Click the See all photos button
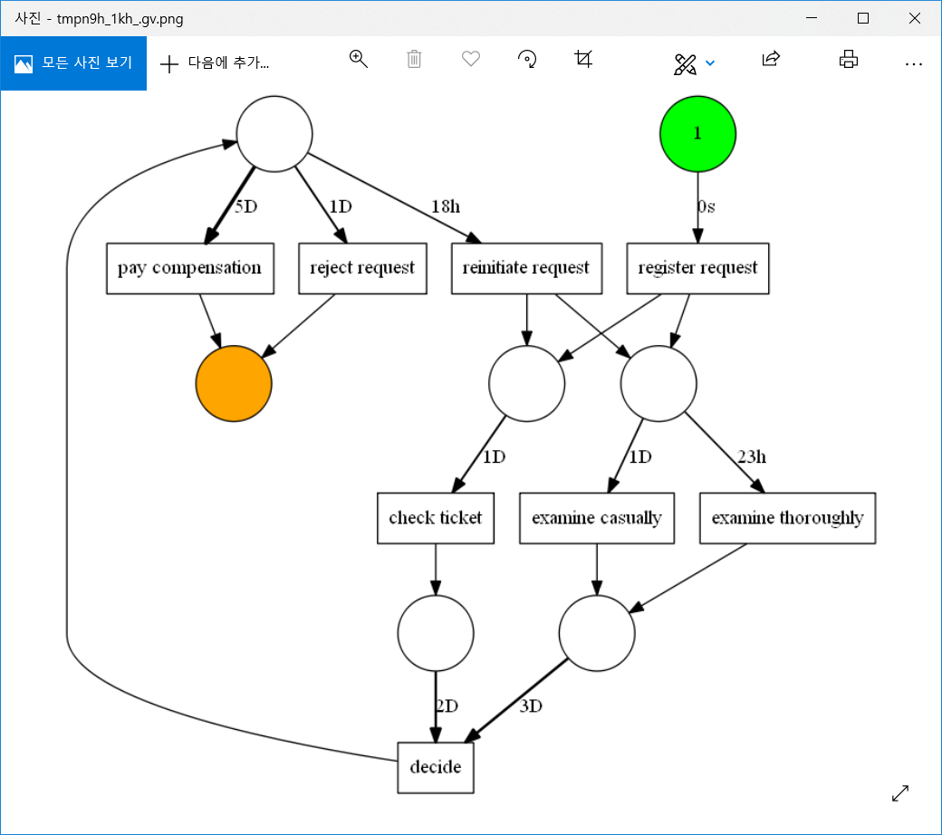942x835 pixels. (73, 63)
